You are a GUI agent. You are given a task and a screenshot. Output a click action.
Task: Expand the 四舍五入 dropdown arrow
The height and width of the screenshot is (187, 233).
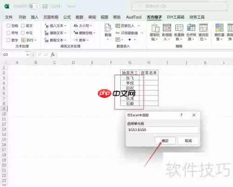(139, 26)
